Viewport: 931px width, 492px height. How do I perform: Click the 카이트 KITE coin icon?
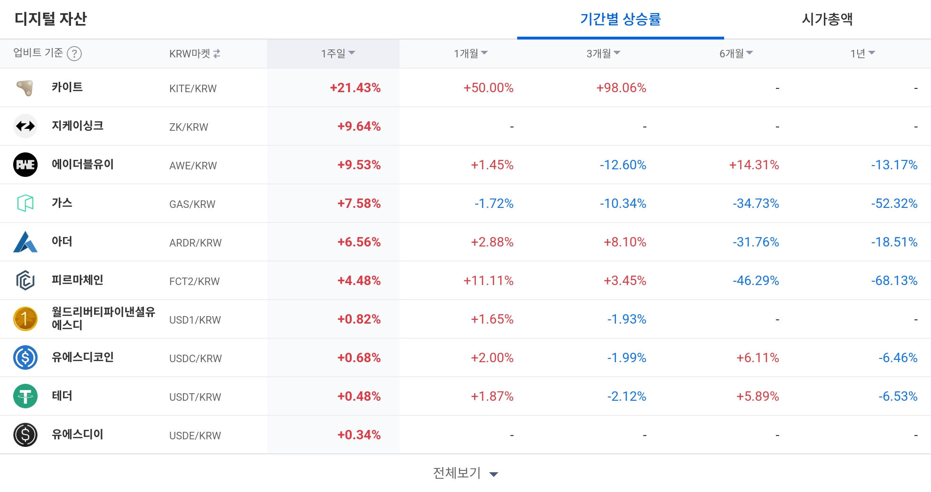[26, 87]
